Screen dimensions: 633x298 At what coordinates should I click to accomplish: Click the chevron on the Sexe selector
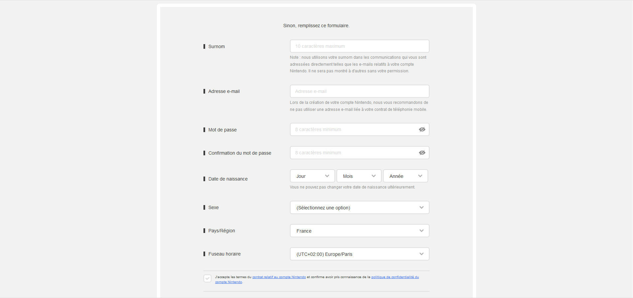(x=421, y=207)
